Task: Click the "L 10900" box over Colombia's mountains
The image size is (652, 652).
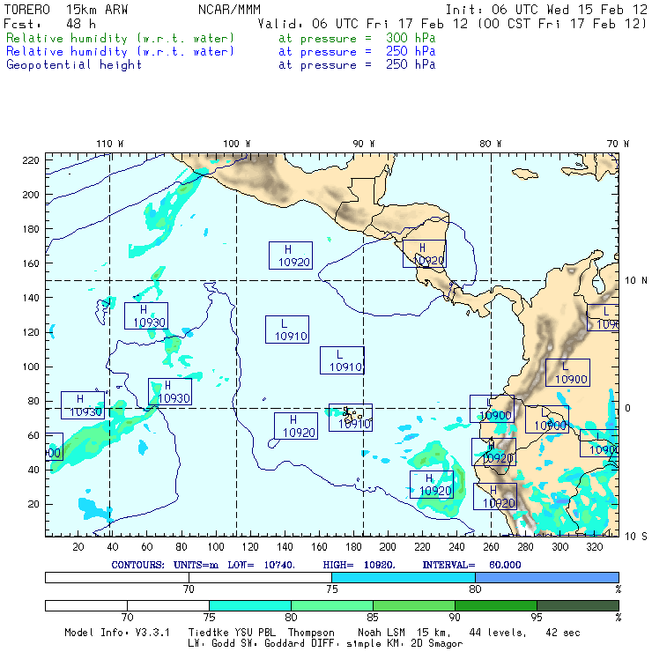Action: (567, 373)
